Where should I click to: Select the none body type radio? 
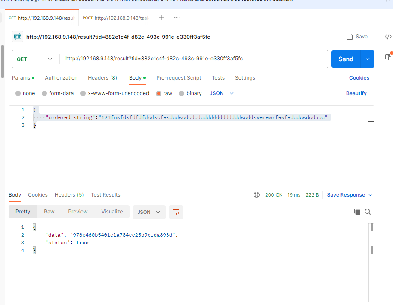18,93
